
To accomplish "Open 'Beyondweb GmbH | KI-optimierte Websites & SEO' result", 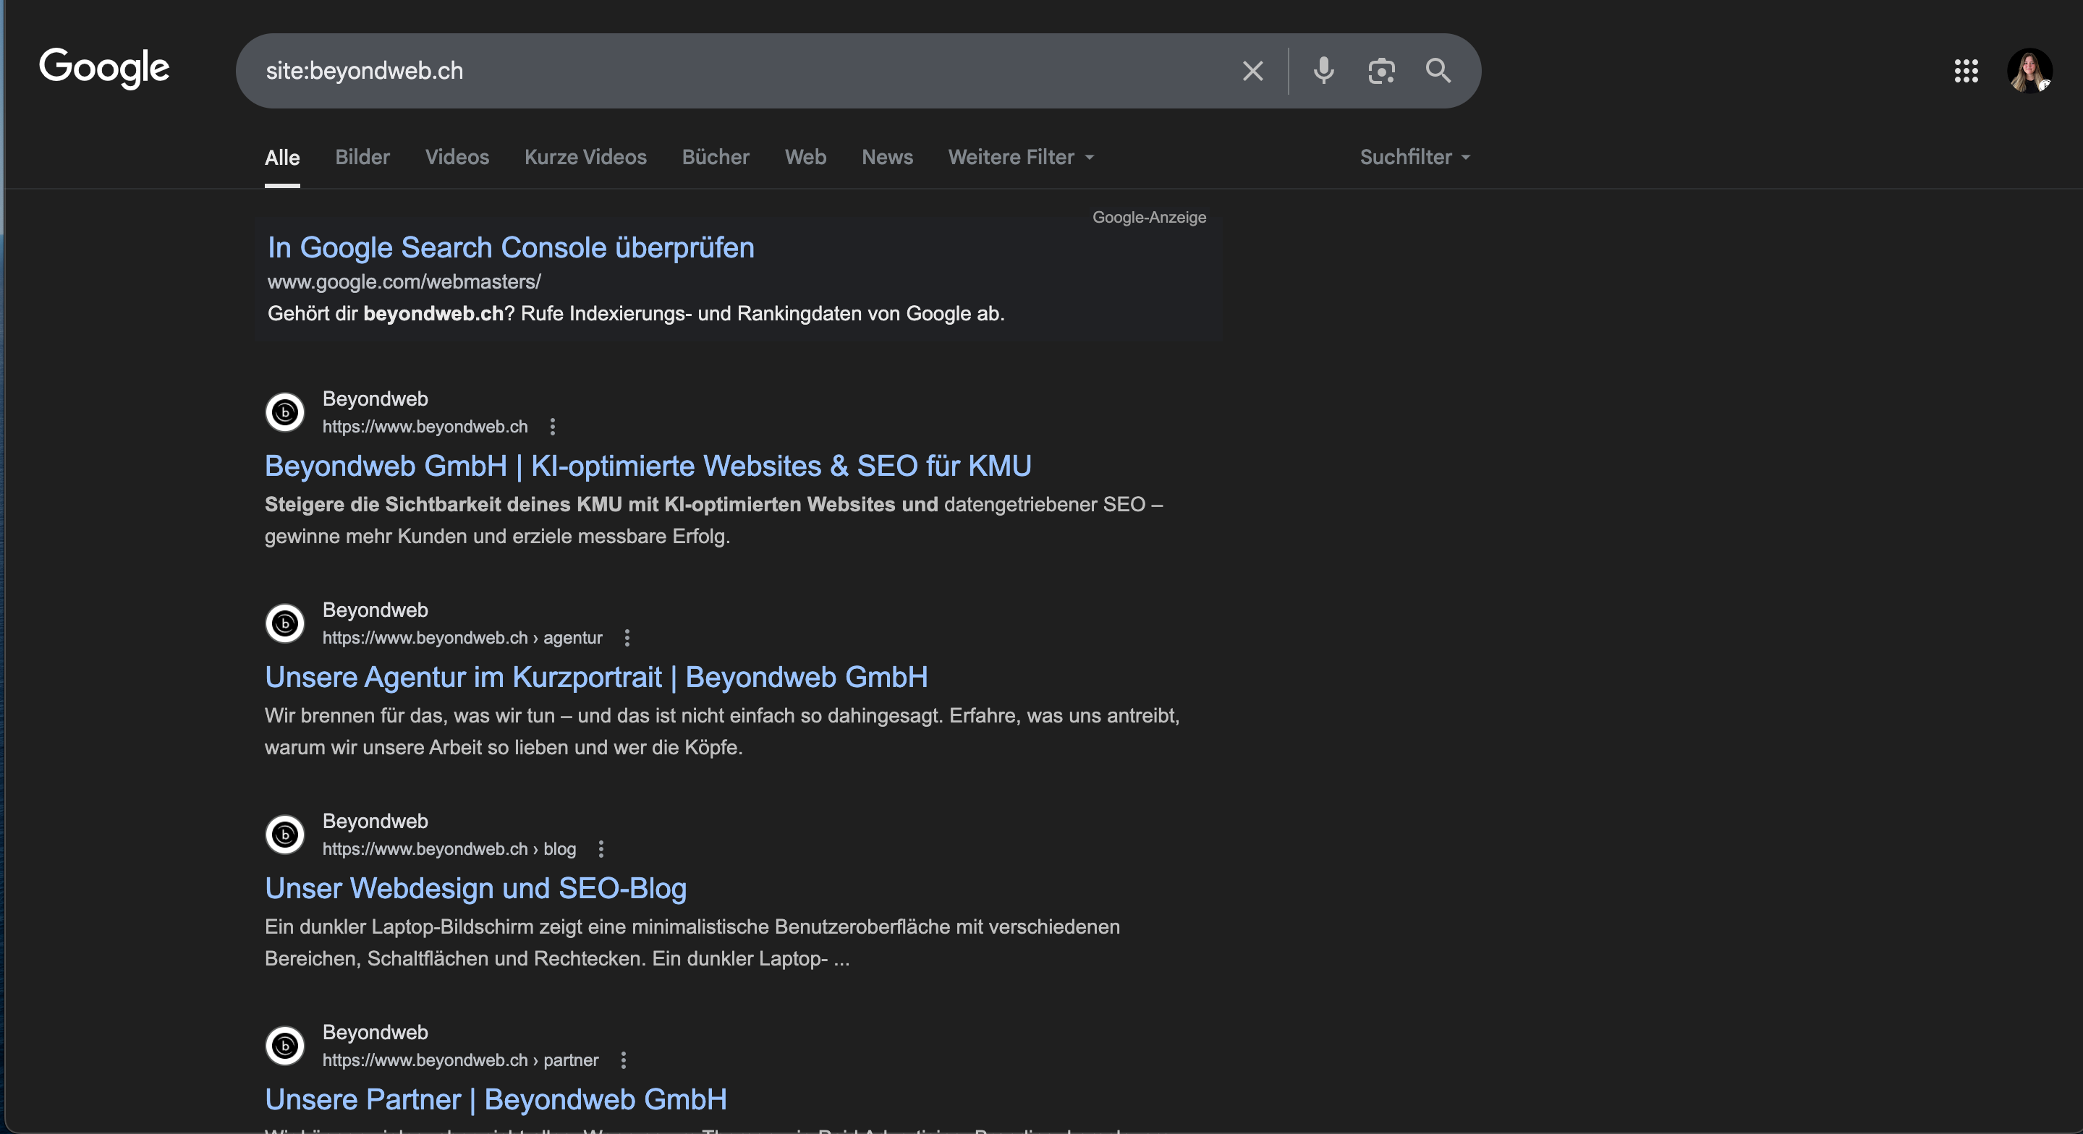I will pyautogui.click(x=648, y=466).
